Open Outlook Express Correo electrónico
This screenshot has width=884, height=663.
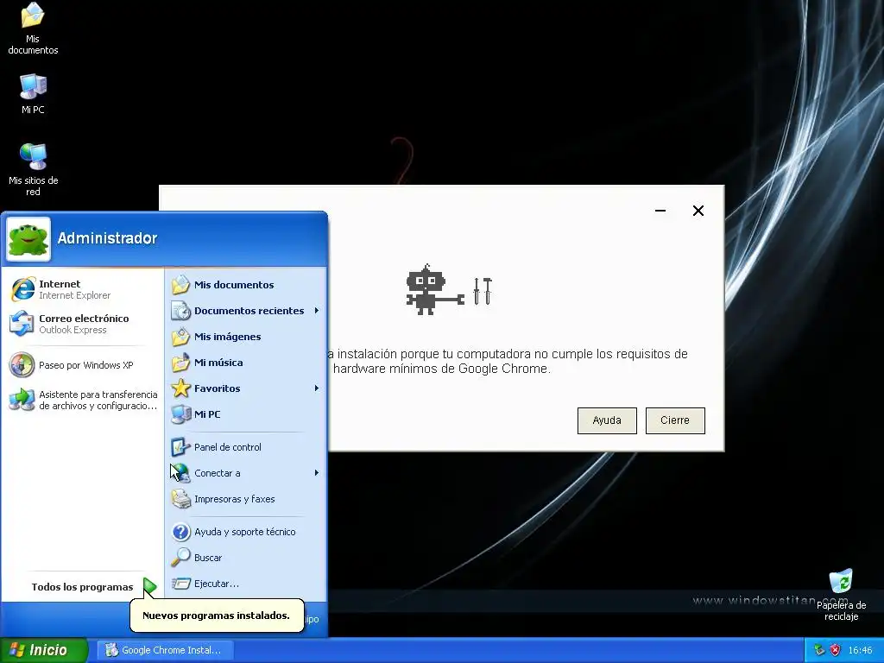[84, 324]
